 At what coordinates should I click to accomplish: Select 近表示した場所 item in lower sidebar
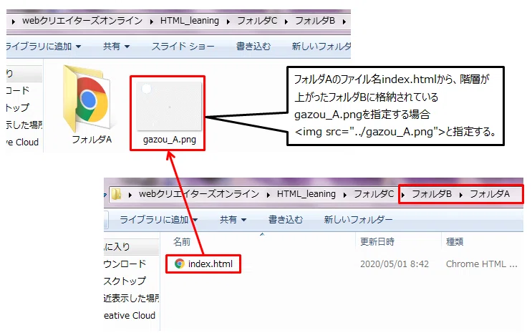[131, 298]
